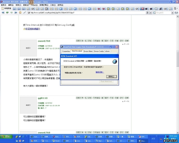179x143 pixels.
Task: Open the Windows Start button
Action: point(6,137)
